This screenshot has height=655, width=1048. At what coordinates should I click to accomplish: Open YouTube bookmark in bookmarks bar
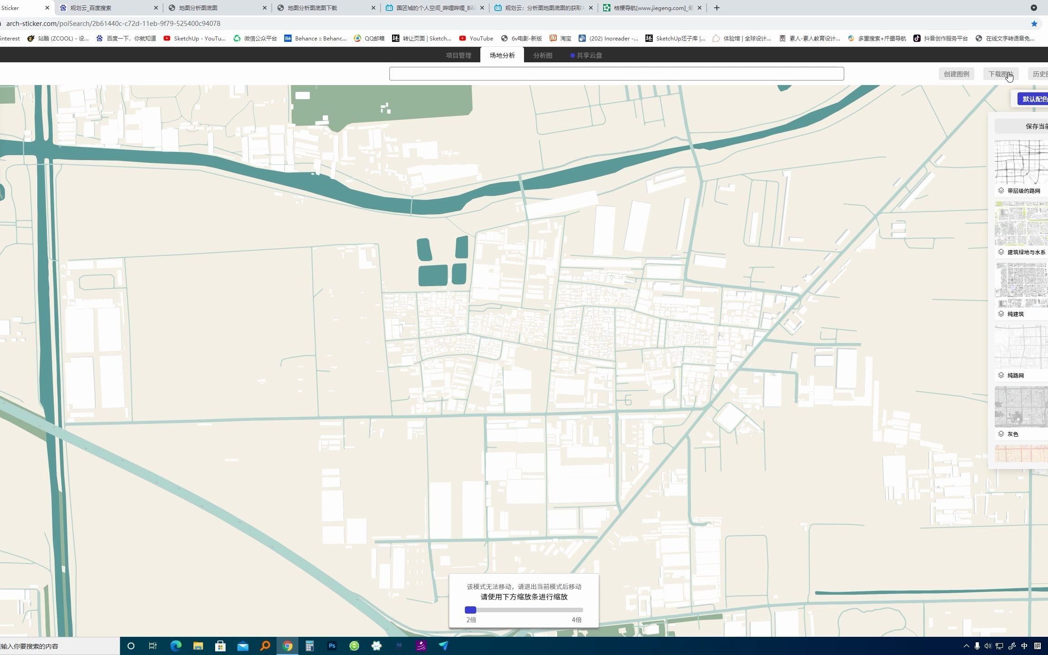coord(476,38)
